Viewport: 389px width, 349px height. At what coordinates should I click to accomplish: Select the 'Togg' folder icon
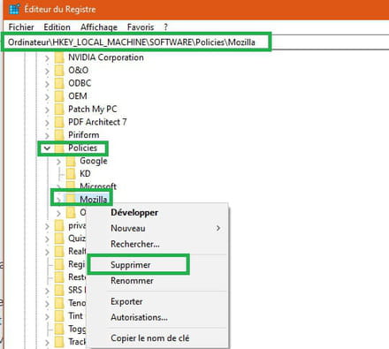point(59,329)
